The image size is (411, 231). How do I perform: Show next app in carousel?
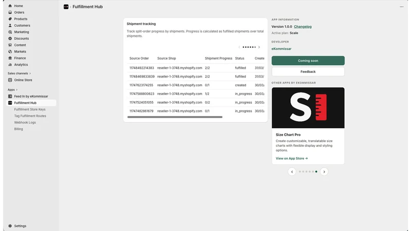[x=324, y=172]
